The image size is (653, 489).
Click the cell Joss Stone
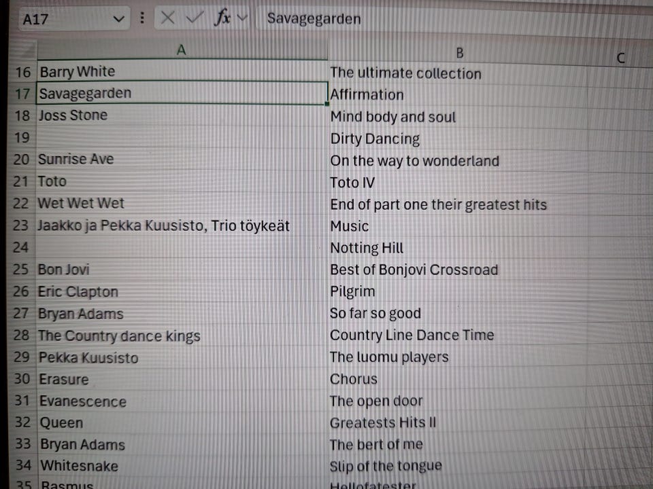(x=182, y=115)
